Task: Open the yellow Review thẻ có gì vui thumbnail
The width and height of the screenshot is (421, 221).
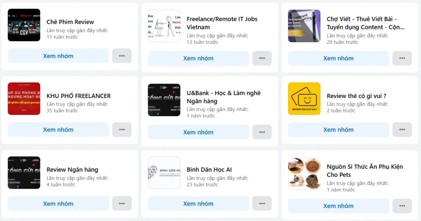Action: click(x=304, y=99)
